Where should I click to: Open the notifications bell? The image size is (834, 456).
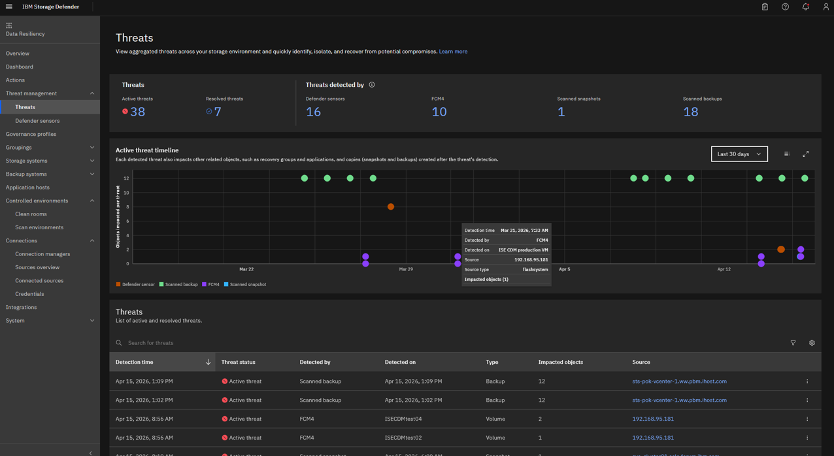point(806,7)
